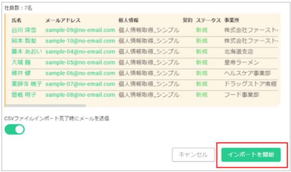This screenshot has height=172, width=291.
Task: Click 北海道支店 office cell
Action: (x=239, y=52)
